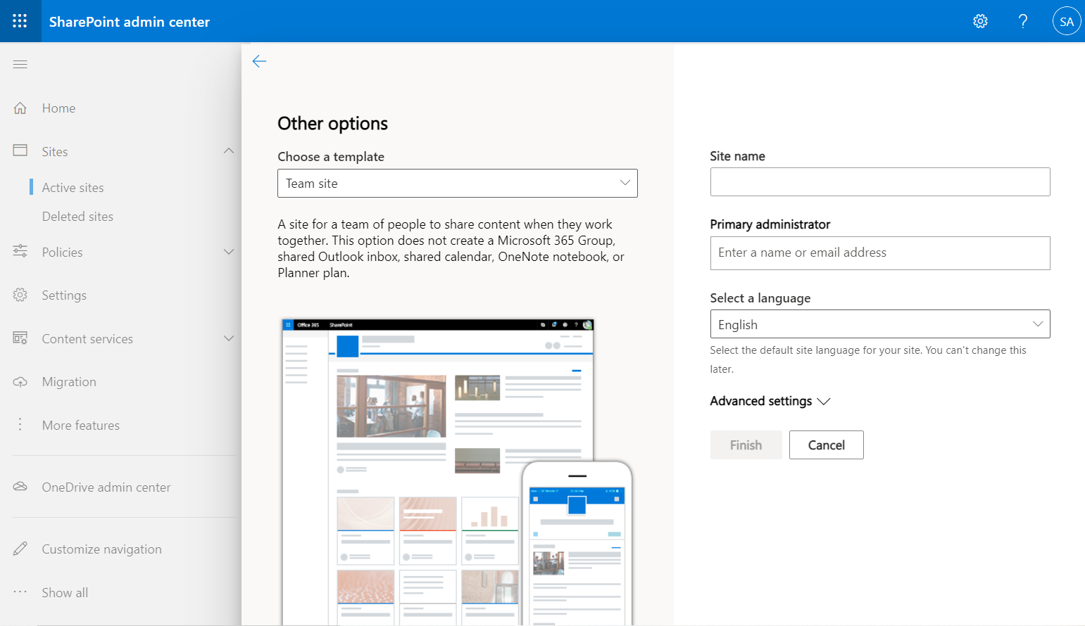Focus the Primary administrator field
This screenshot has height=626, width=1085.
880,253
